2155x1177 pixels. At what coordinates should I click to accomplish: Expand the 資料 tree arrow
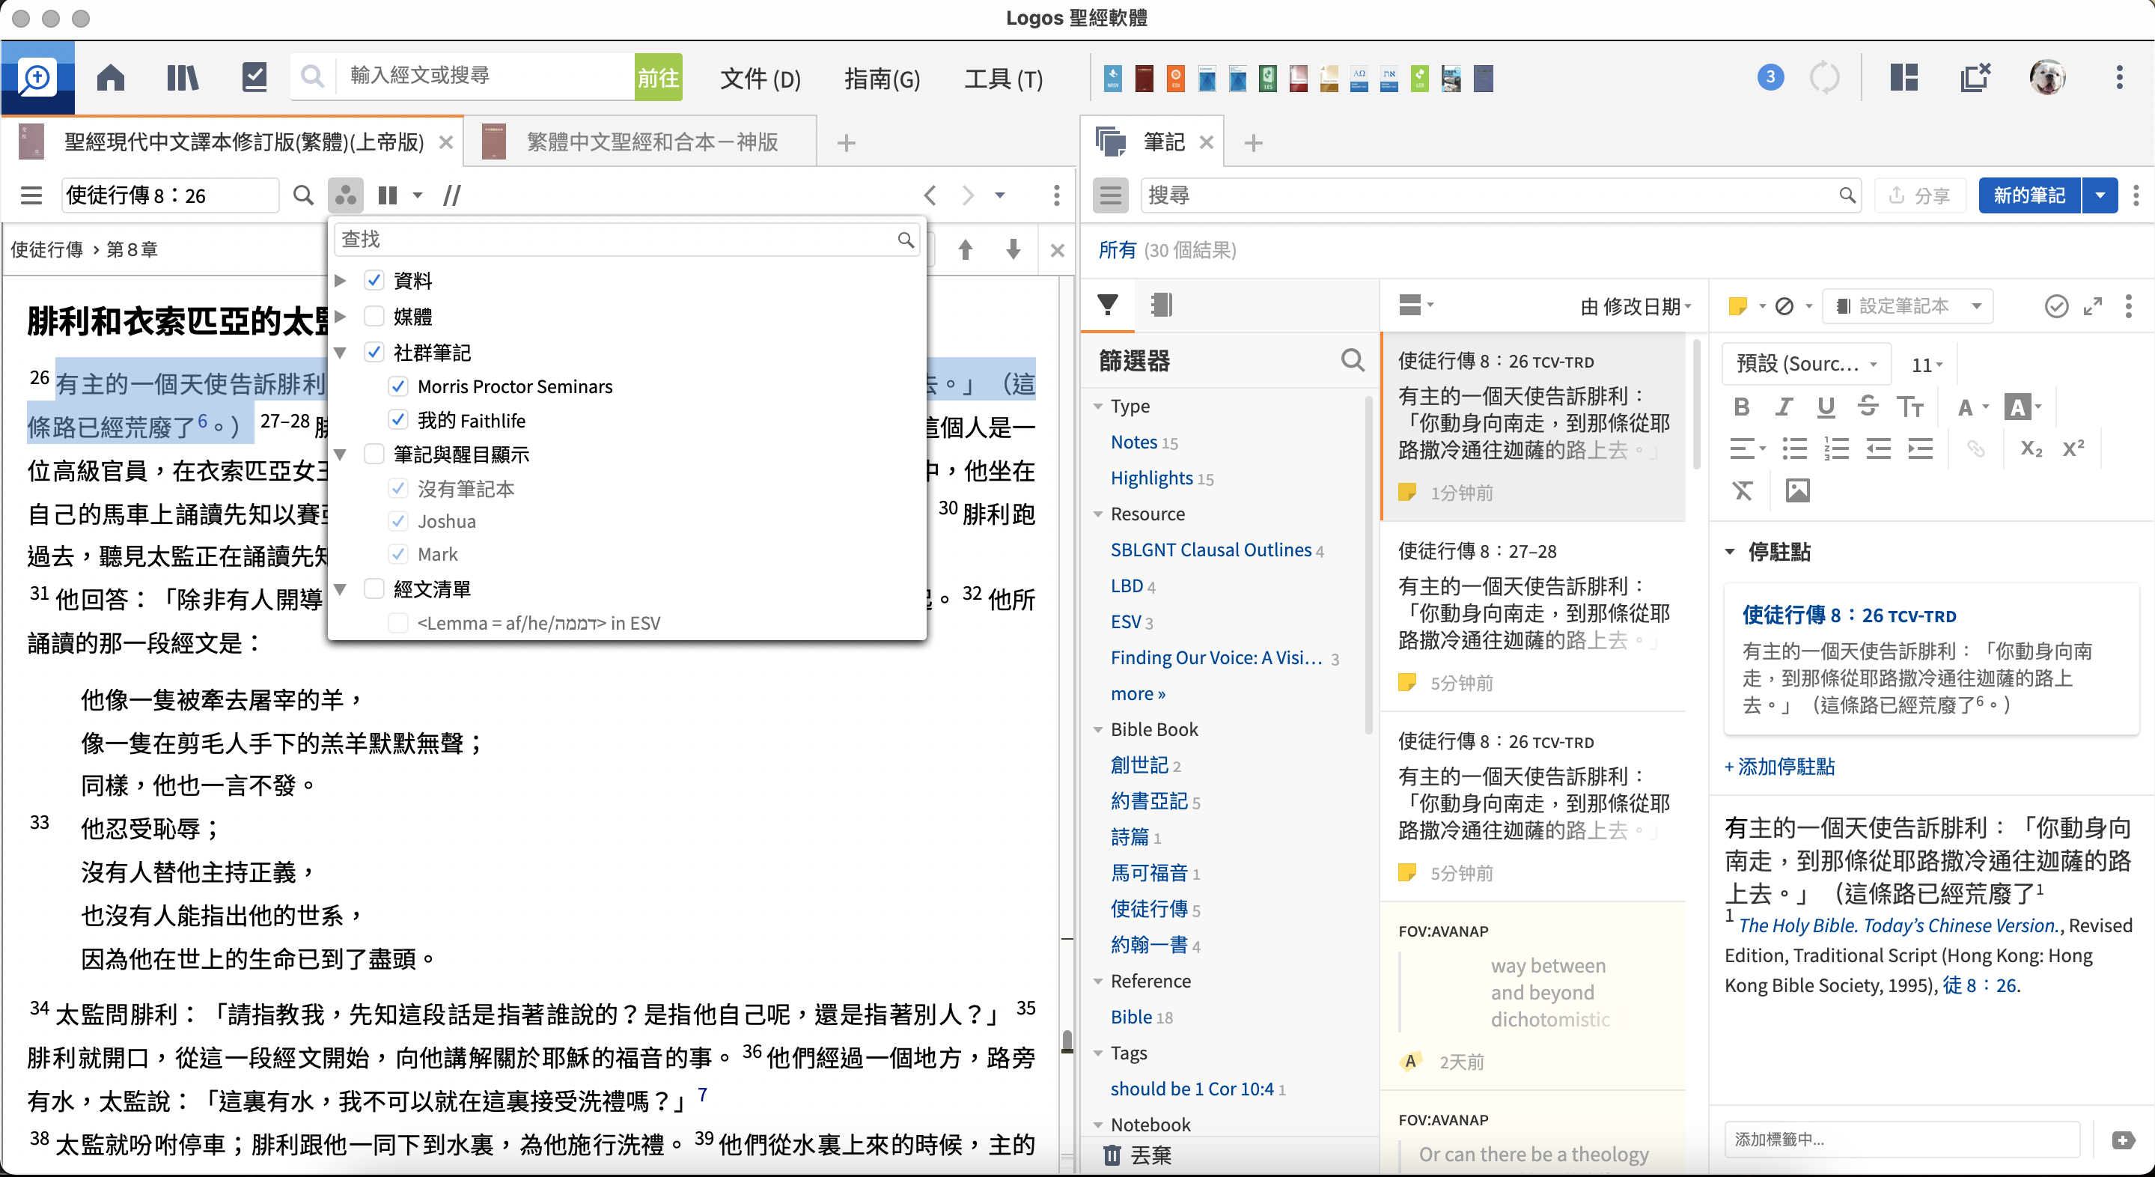pos(341,280)
